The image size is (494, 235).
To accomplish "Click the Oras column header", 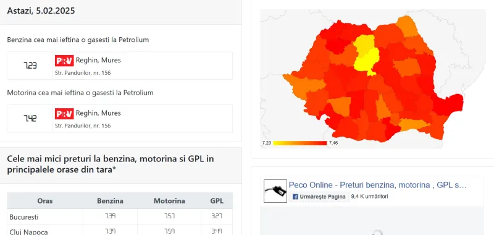I will coord(45,201).
